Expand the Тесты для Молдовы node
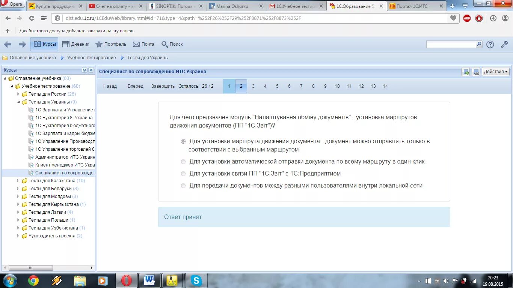 pos(18,196)
